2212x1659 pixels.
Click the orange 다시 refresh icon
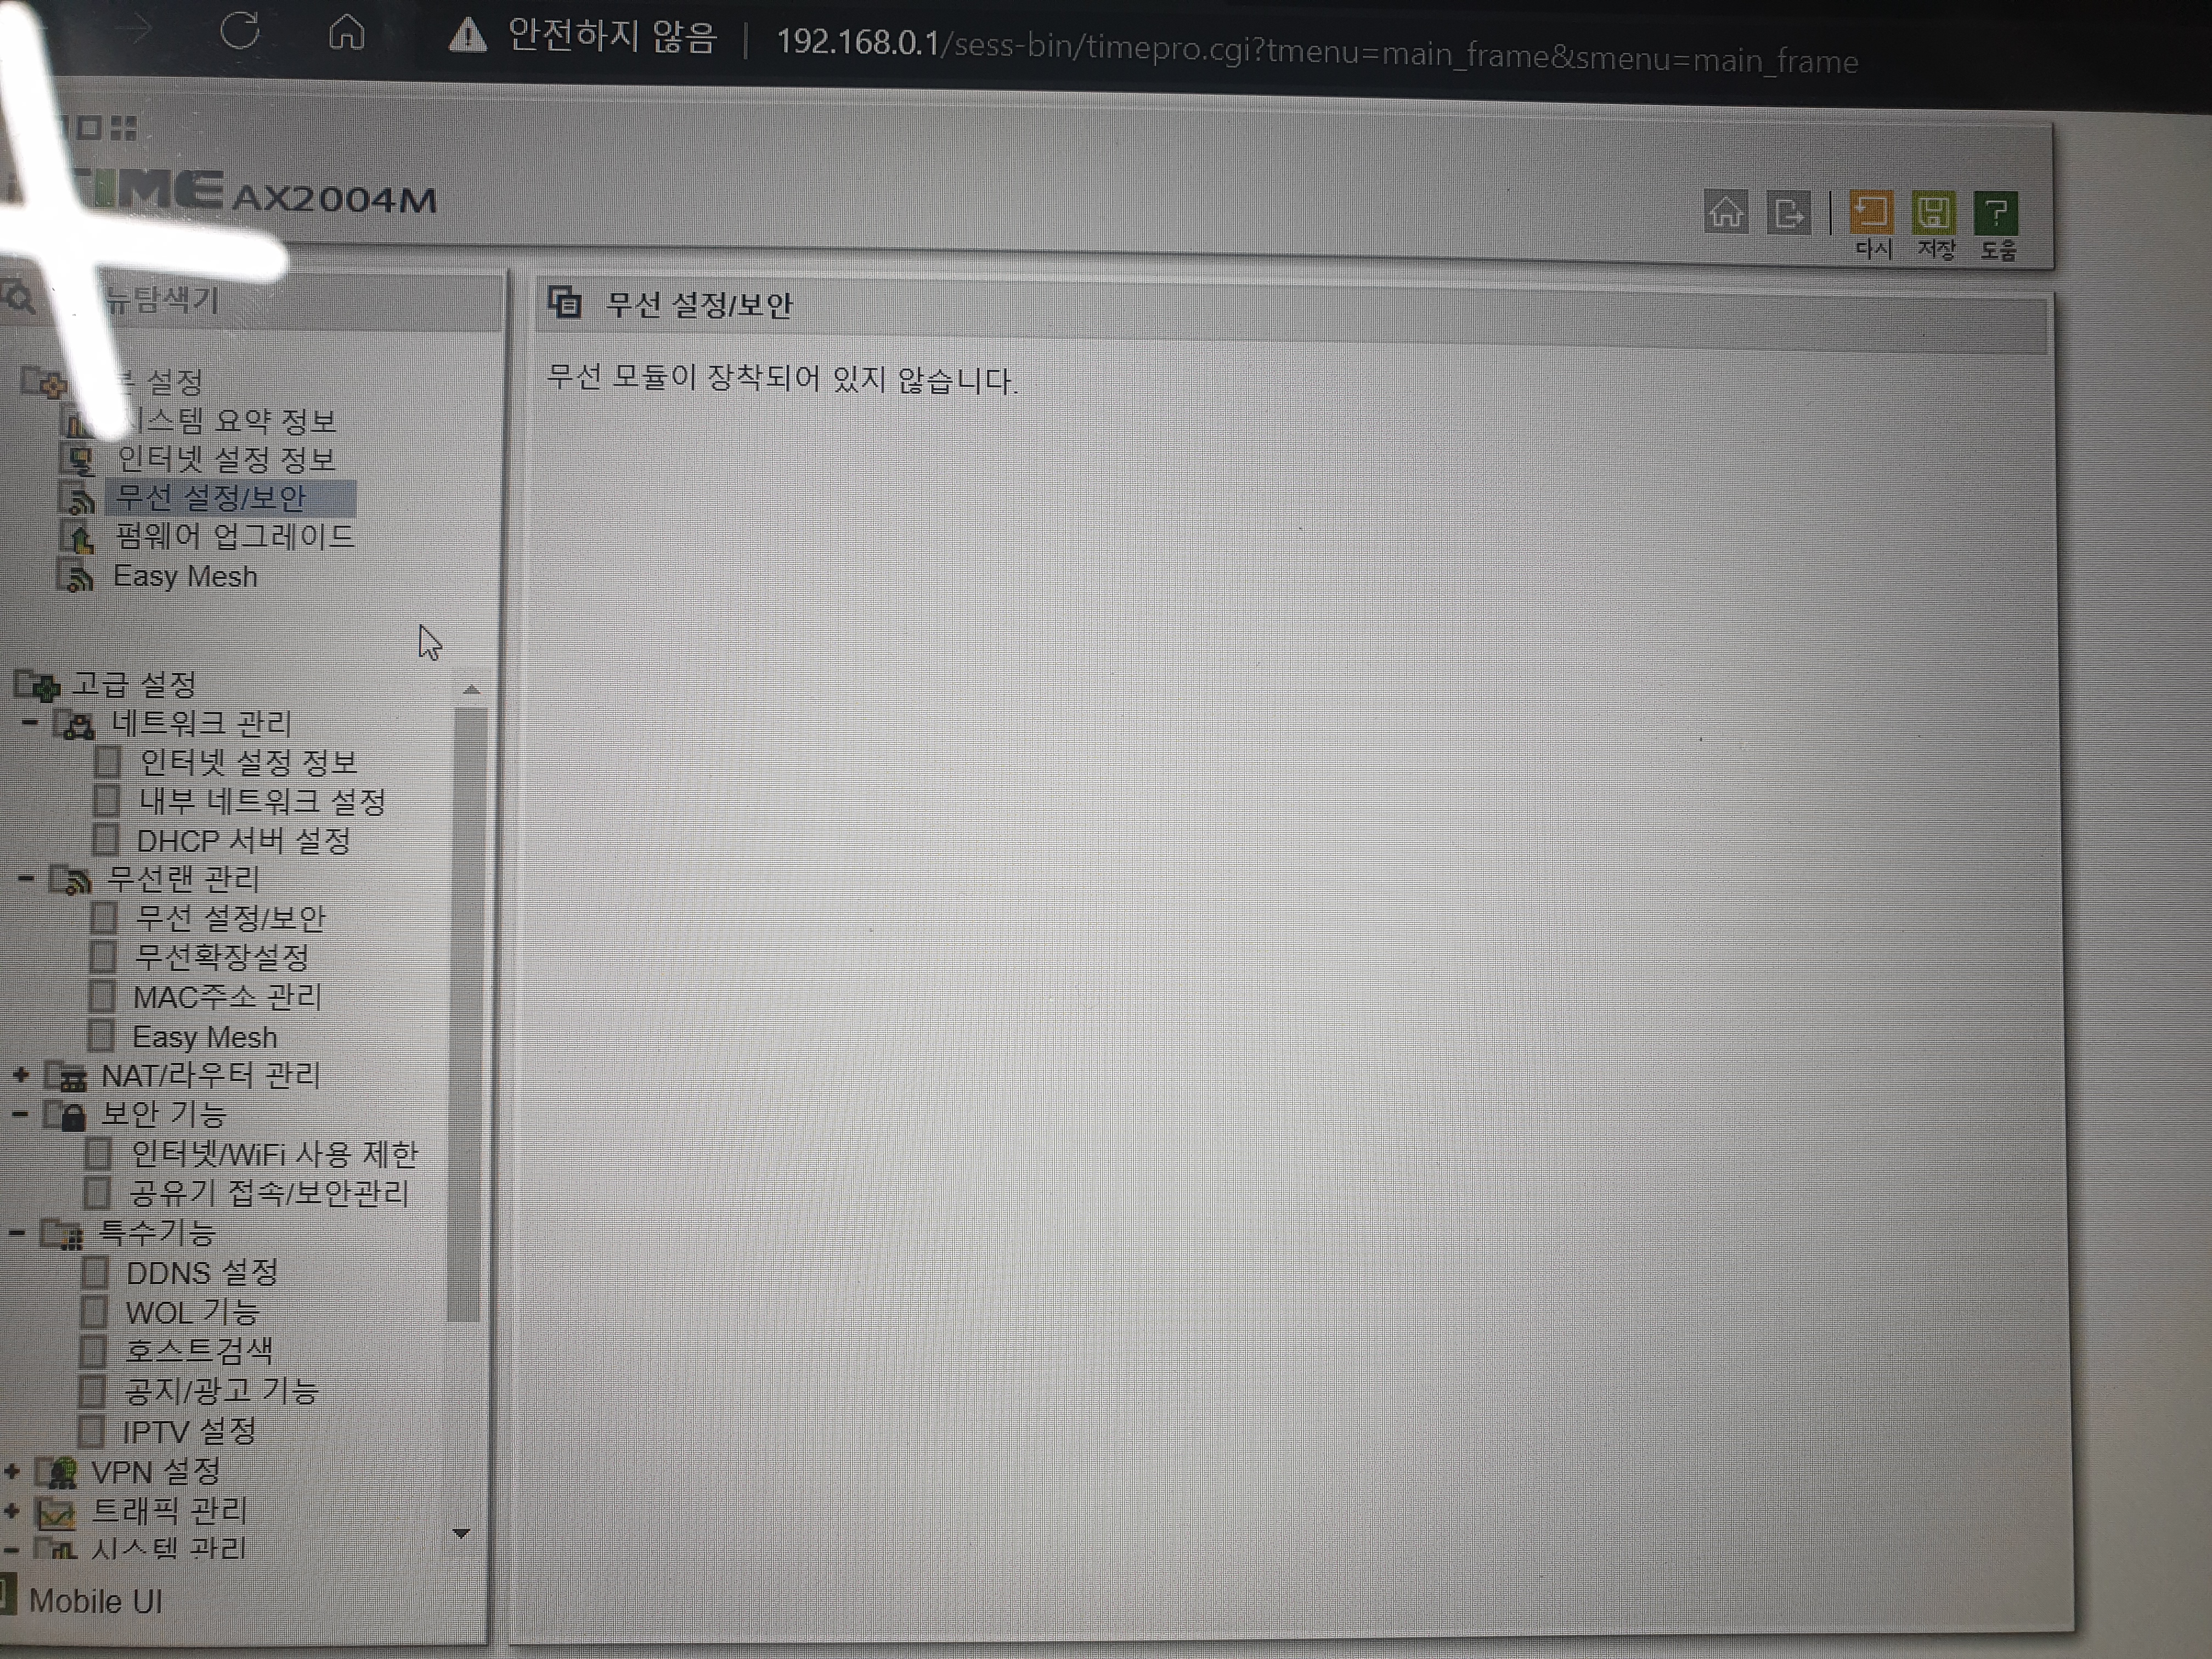click(1871, 212)
